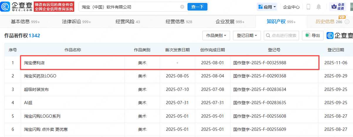Click the Excel icon on the export button

click(x=308, y=35)
